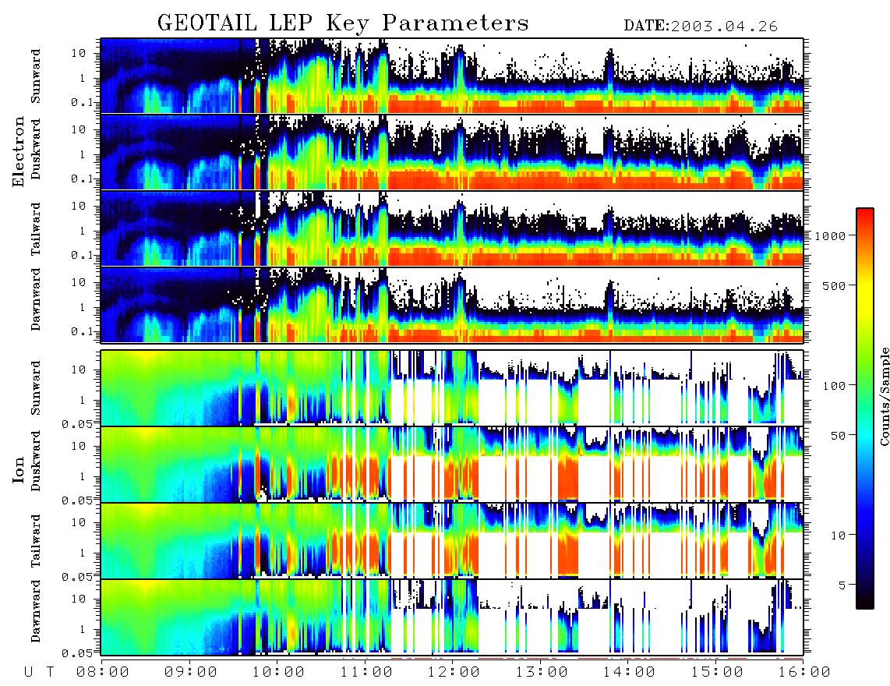Click the Electron "Duskward" panel label

tap(36, 150)
